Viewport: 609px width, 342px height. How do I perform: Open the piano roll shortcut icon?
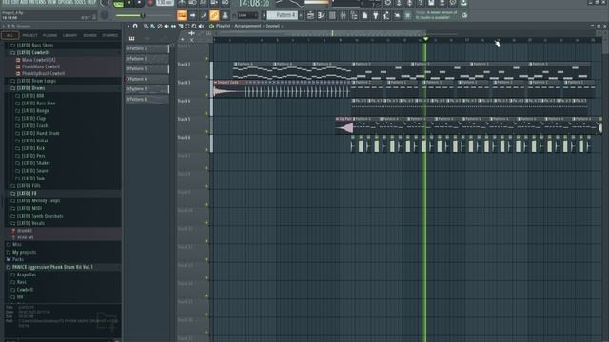click(322, 15)
